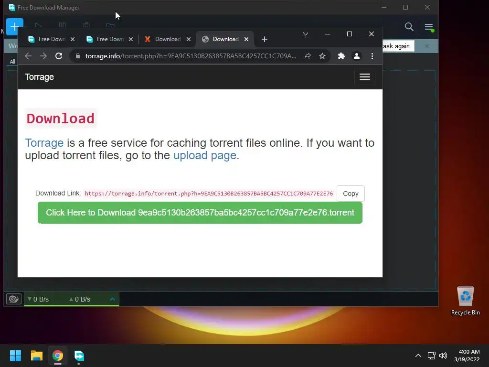Copy the download link
The width and height of the screenshot is (489, 367).
click(x=351, y=194)
